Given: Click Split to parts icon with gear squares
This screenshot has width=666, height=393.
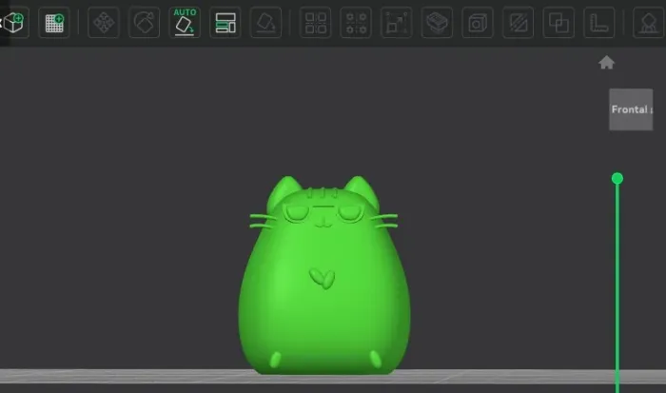Looking at the screenshot, I should (x=356, y=23).
